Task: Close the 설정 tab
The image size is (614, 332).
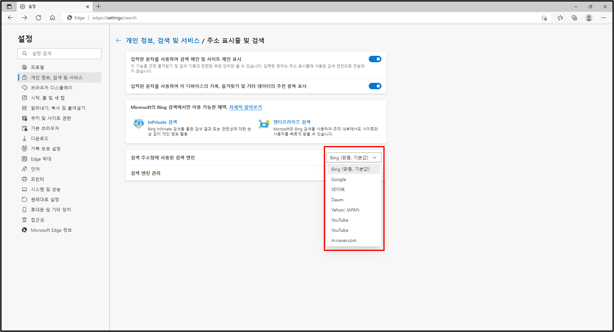Action: click(x=87, y=6)
